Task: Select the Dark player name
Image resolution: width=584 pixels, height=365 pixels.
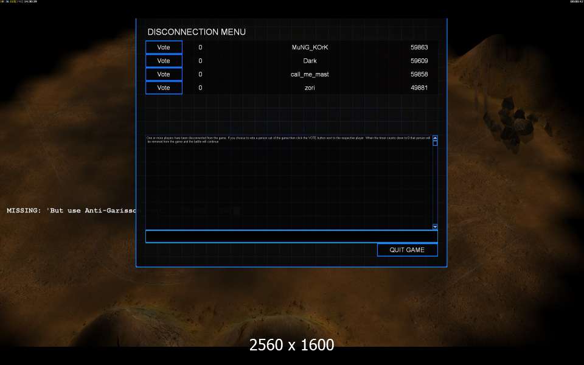Action: tap(310, 61)
